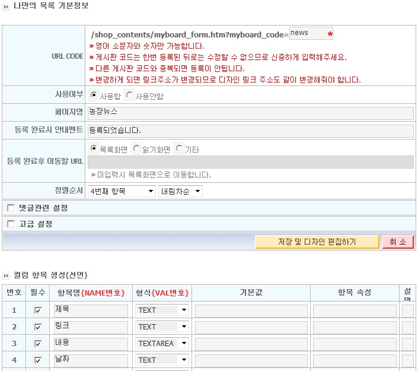Enable the 댓글관련 설정 checkbox

click(x=11, y=208)
